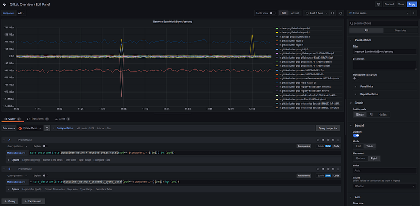Click the back arrow to leave Edit Panel
Viewport: 420px width, 206px height.
pyautogui.click(x=4, y=4)
